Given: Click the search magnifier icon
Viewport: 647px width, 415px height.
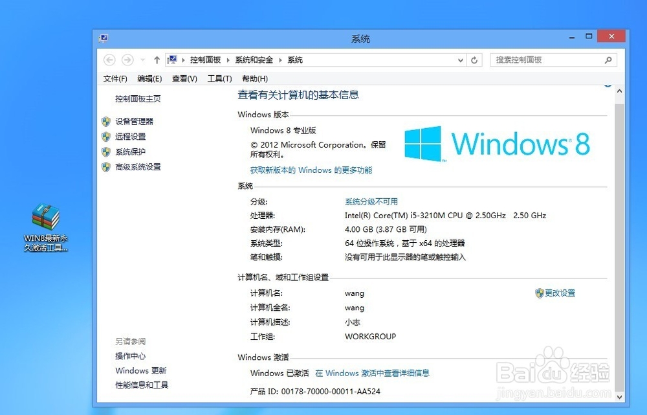Looking at the screenshot, I should 608,60.
